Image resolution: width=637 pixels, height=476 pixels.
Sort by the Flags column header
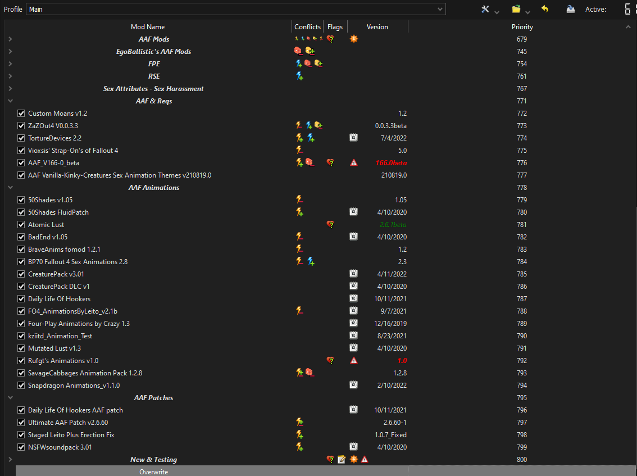pos(335,27)
